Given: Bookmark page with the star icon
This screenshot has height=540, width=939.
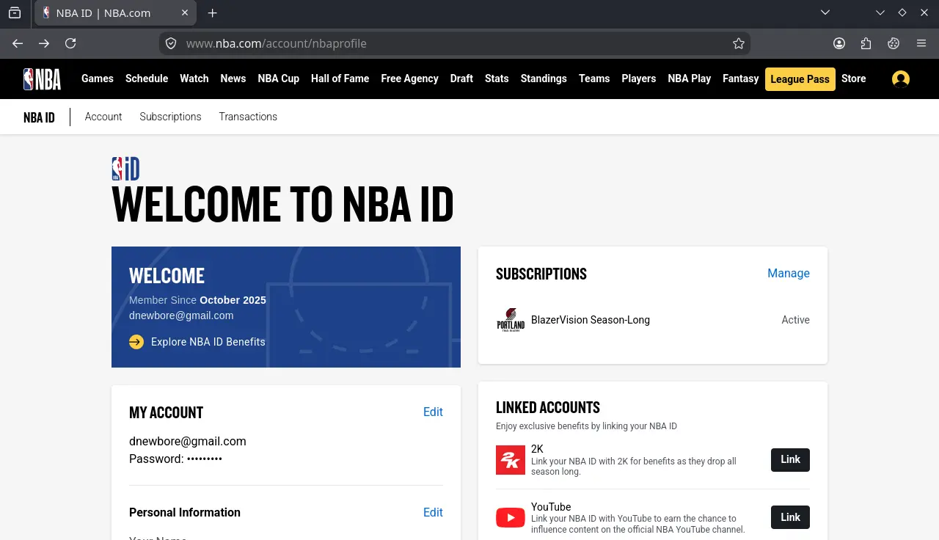Looking at the screenshot, I should pos(739,43).
